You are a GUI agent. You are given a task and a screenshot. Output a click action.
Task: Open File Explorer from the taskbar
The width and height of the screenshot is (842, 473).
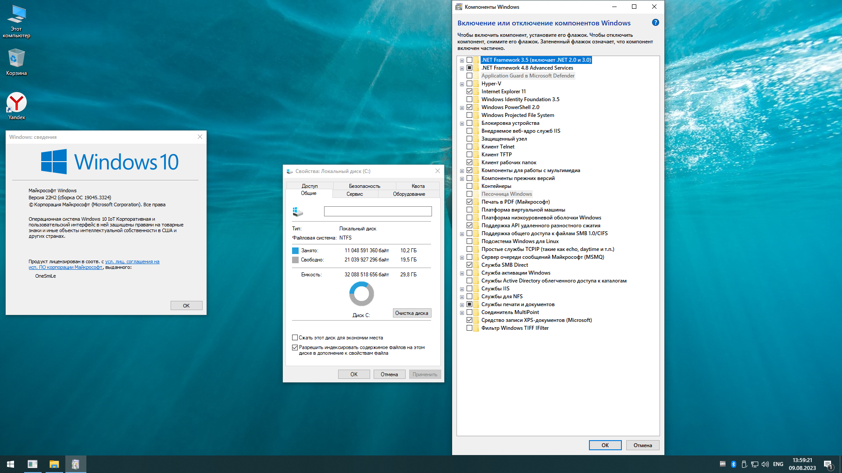pyautogui.click(x=54, y=464)
